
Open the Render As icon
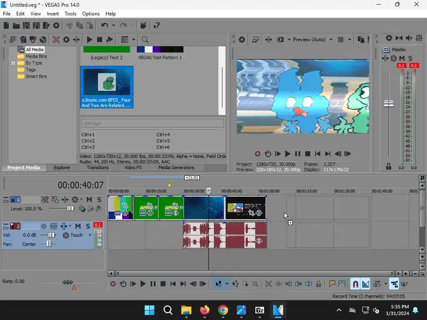[46, 25]
